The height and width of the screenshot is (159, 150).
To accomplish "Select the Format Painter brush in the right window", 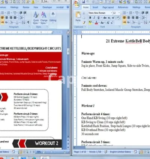I will point(84,22).
